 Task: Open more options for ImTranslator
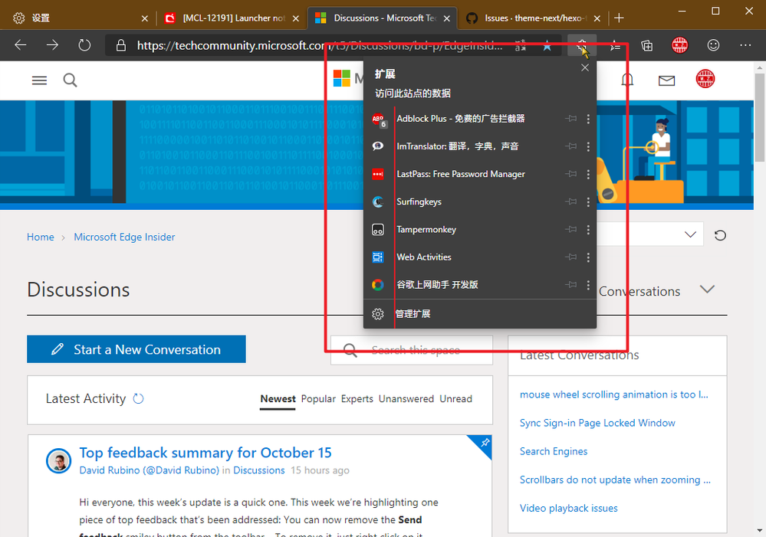pos(588,146)
